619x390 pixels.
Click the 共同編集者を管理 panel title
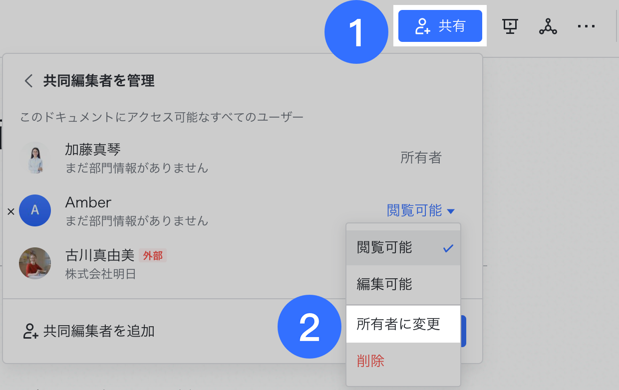tap(99, 81)
